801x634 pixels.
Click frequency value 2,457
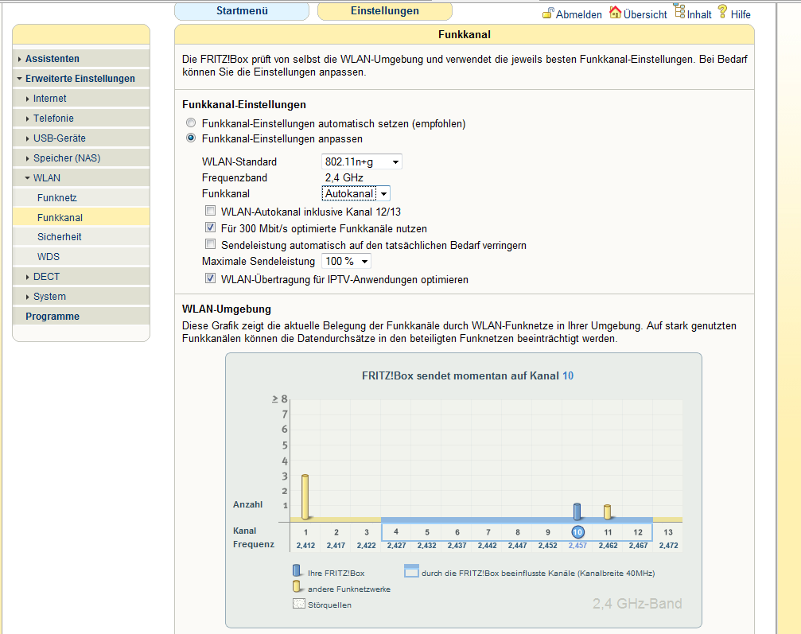pos(577,546)
